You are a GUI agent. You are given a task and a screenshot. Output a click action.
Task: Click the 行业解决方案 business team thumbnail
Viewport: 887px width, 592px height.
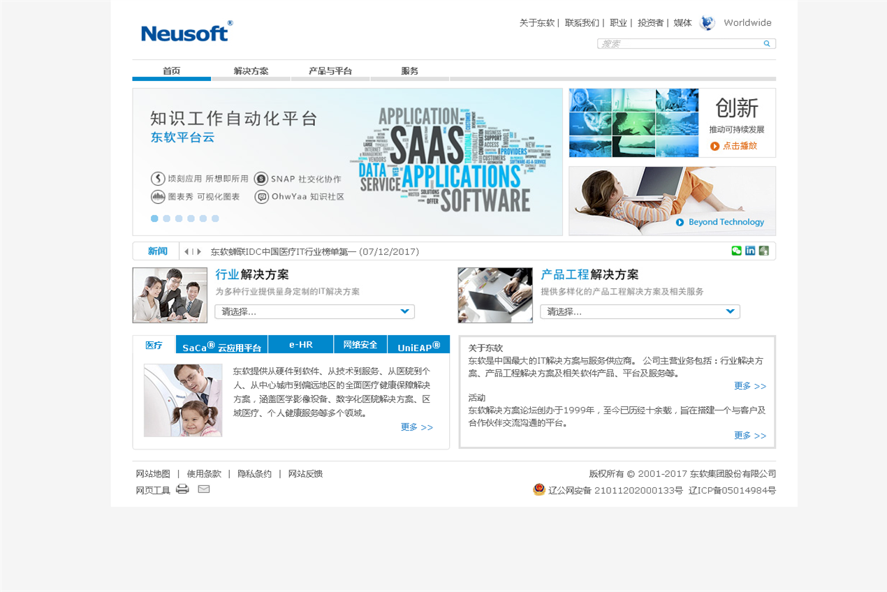[x=170, y=295]
